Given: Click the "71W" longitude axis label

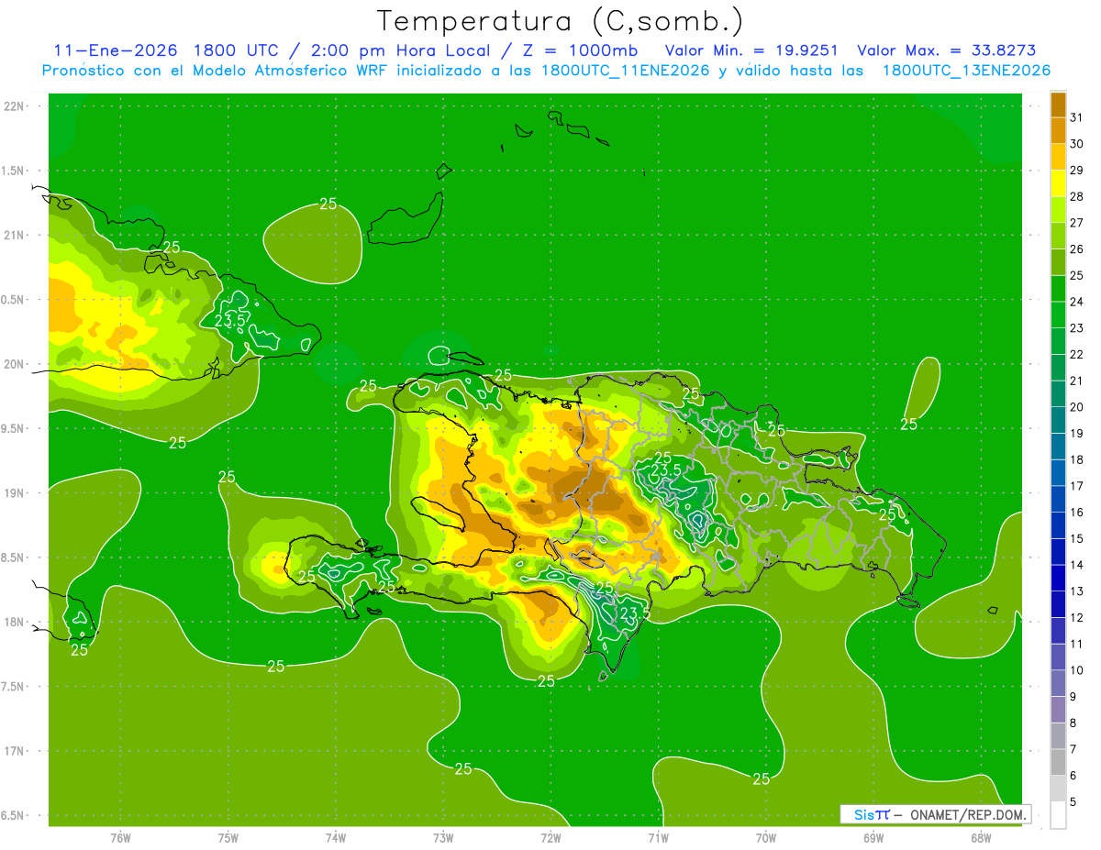Looking at the screenshot, I should [x=658, y=837].
